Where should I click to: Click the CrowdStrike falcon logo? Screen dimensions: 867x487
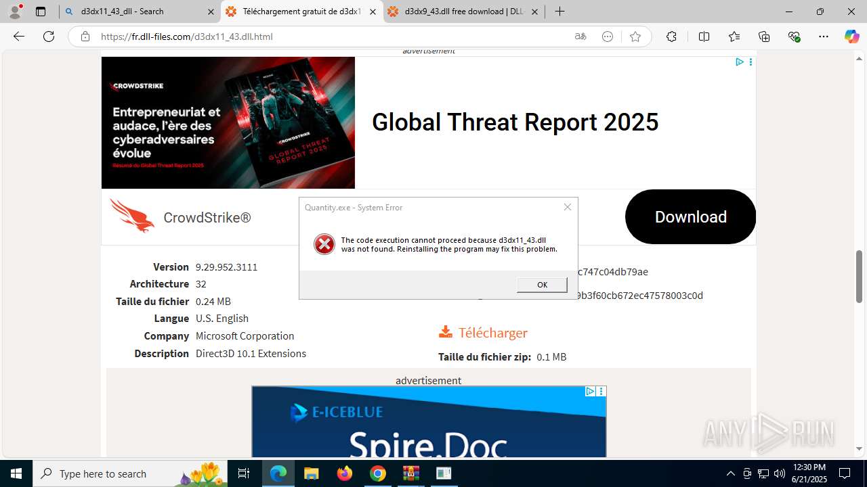(x=132, y=216)
